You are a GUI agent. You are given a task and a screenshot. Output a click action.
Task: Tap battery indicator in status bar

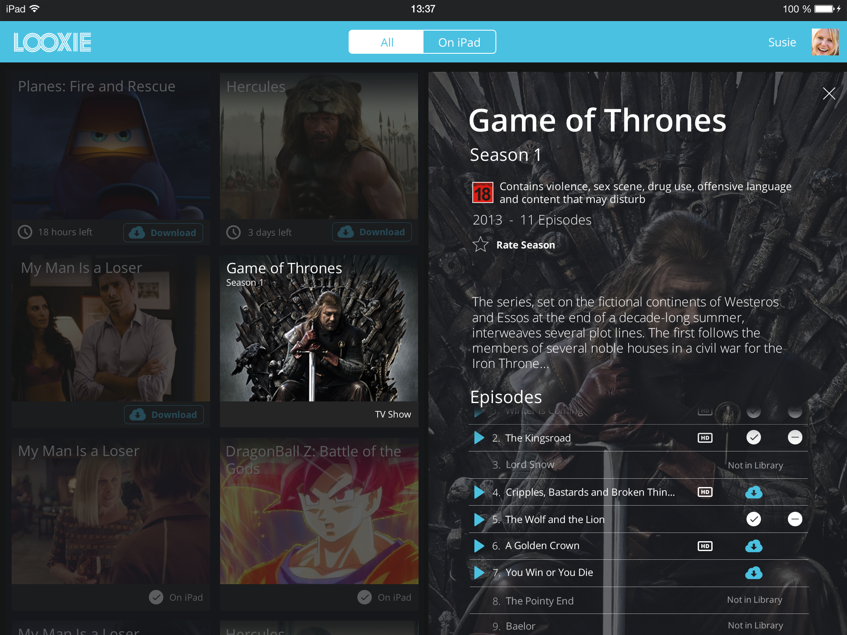[825, 9]
